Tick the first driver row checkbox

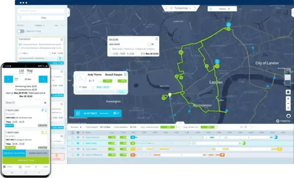tap(72, 138)
